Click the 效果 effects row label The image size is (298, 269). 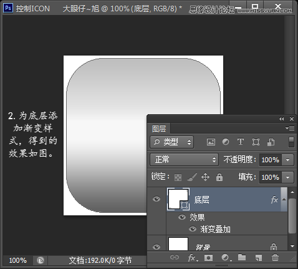tap(197, 217)
